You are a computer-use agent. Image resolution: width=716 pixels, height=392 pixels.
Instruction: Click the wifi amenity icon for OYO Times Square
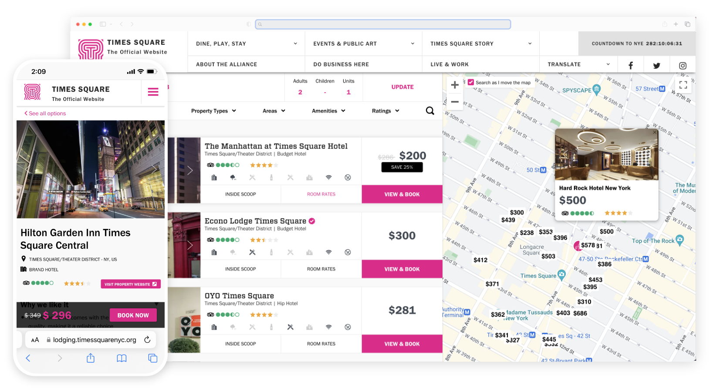tap(328, 327)
